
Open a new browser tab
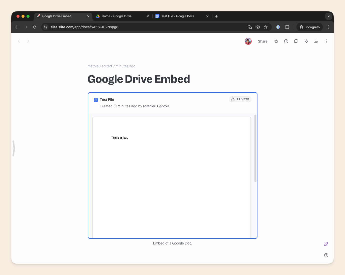click(x=216, y=16)
